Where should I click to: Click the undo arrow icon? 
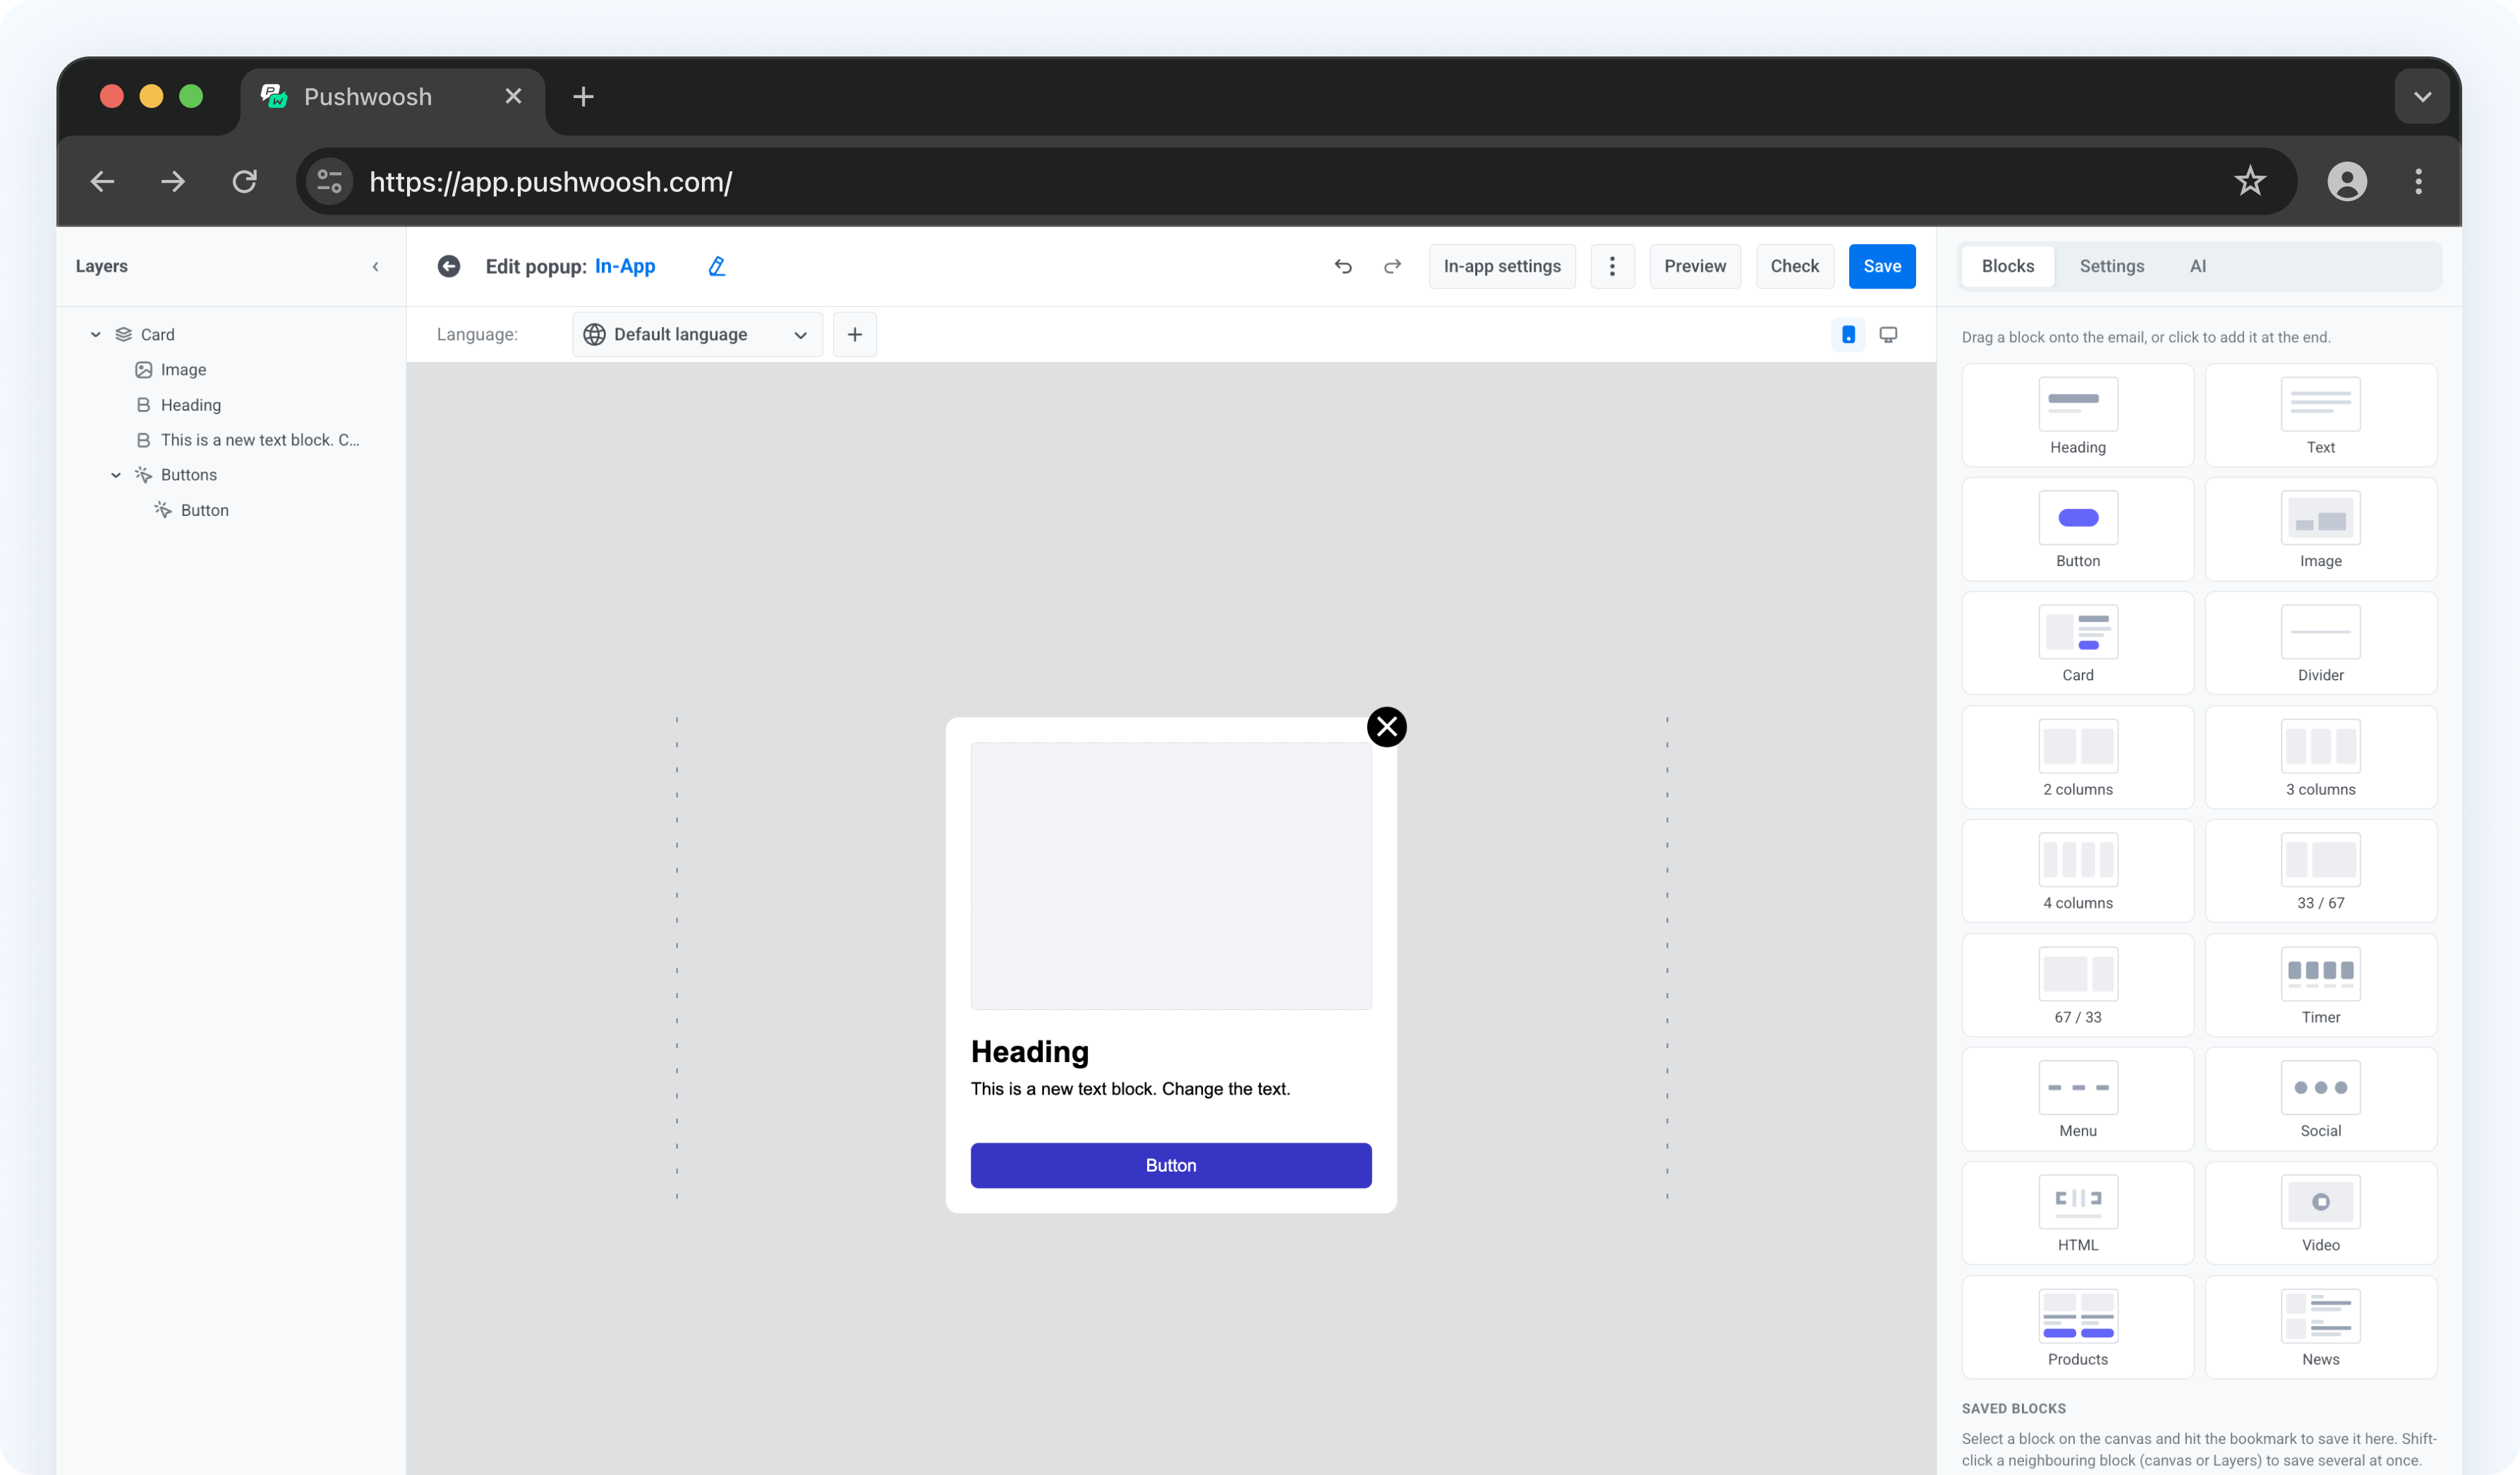[x=1343, y=266]
